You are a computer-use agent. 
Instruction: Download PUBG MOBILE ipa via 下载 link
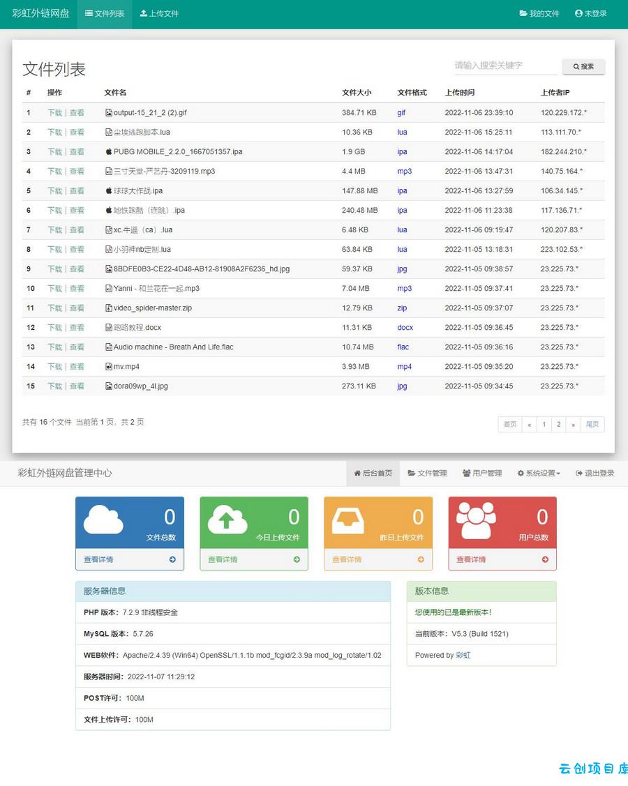[x=54, y=151]
